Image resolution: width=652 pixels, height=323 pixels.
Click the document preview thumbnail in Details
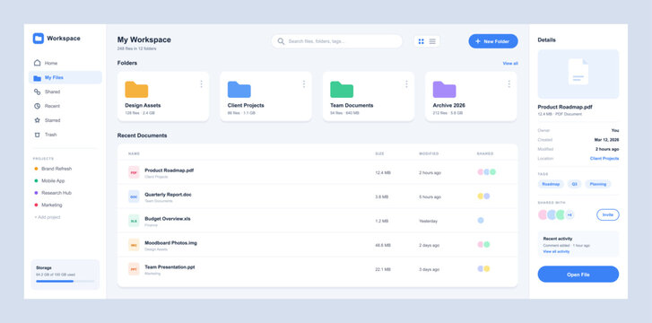[x=578, y=74]
